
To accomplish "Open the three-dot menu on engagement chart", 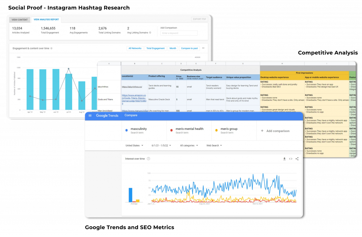I will click(x=203, y=48).
